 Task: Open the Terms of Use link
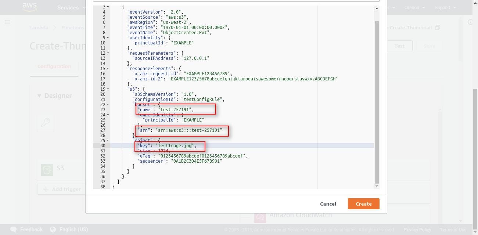453,230
